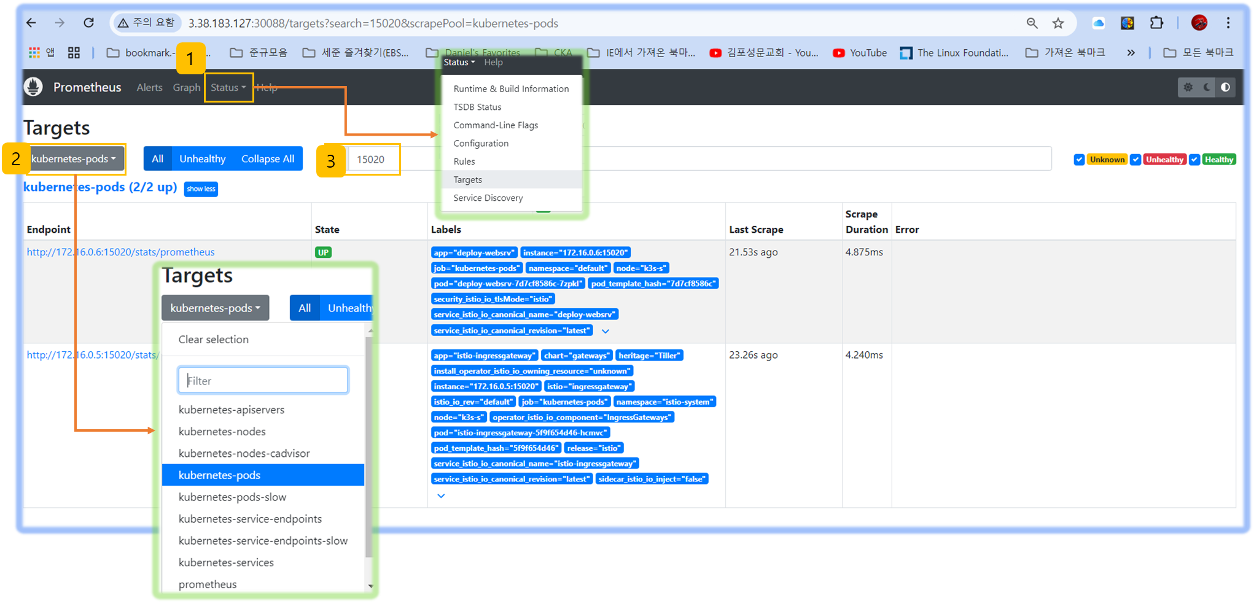Screen dimensions: 1254x603
Task: Click the All button in inset Targets panel
Action: [305, 308]
